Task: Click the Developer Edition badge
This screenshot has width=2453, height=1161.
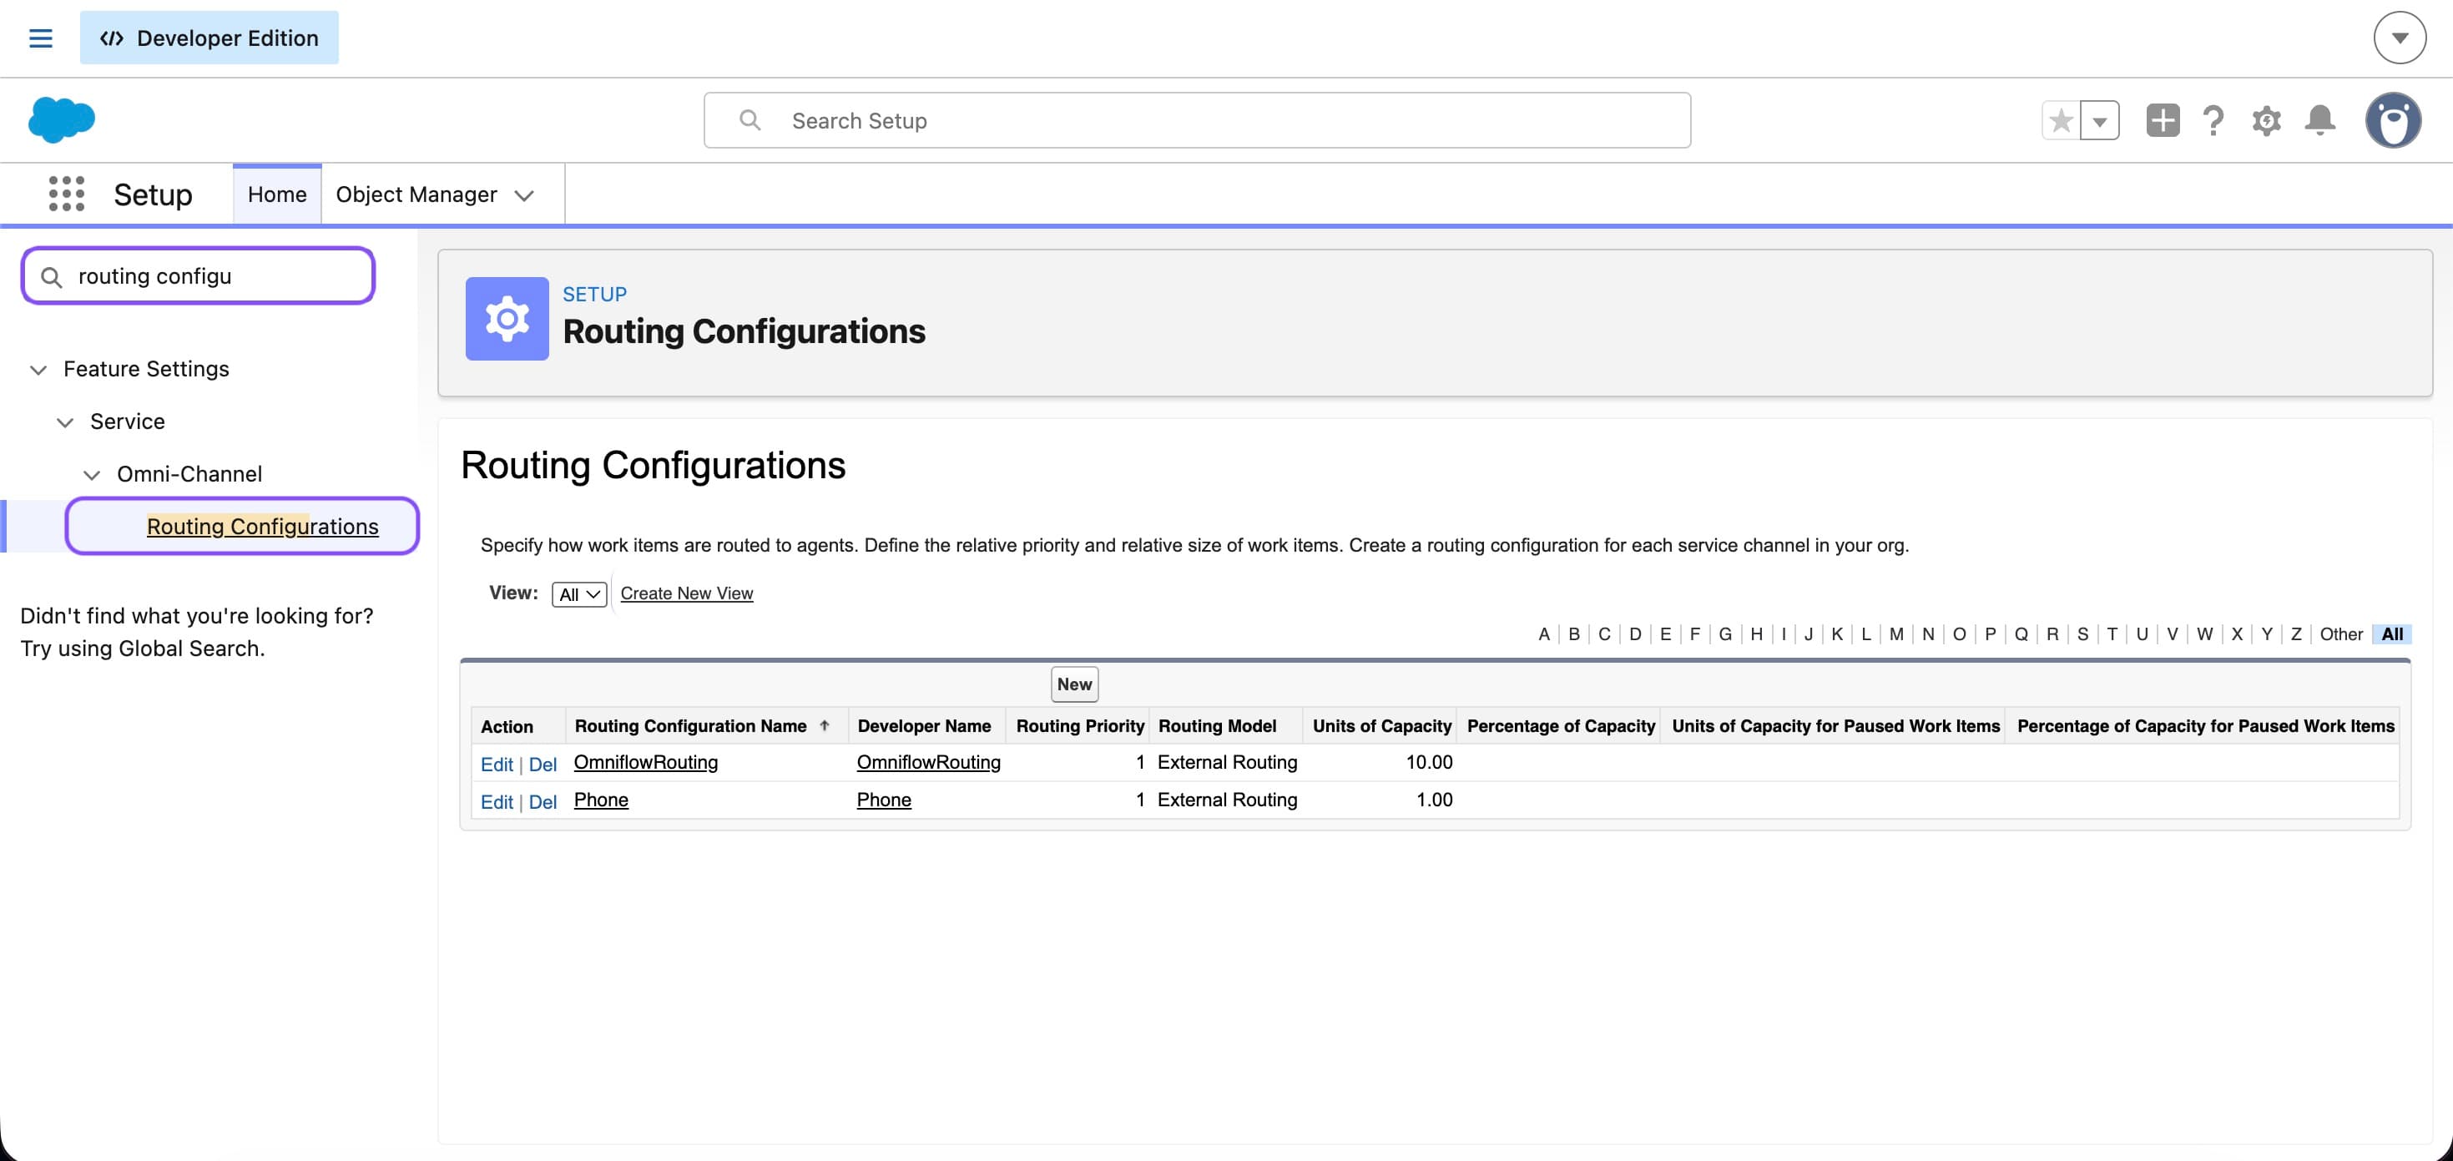Action: [209, 38]
